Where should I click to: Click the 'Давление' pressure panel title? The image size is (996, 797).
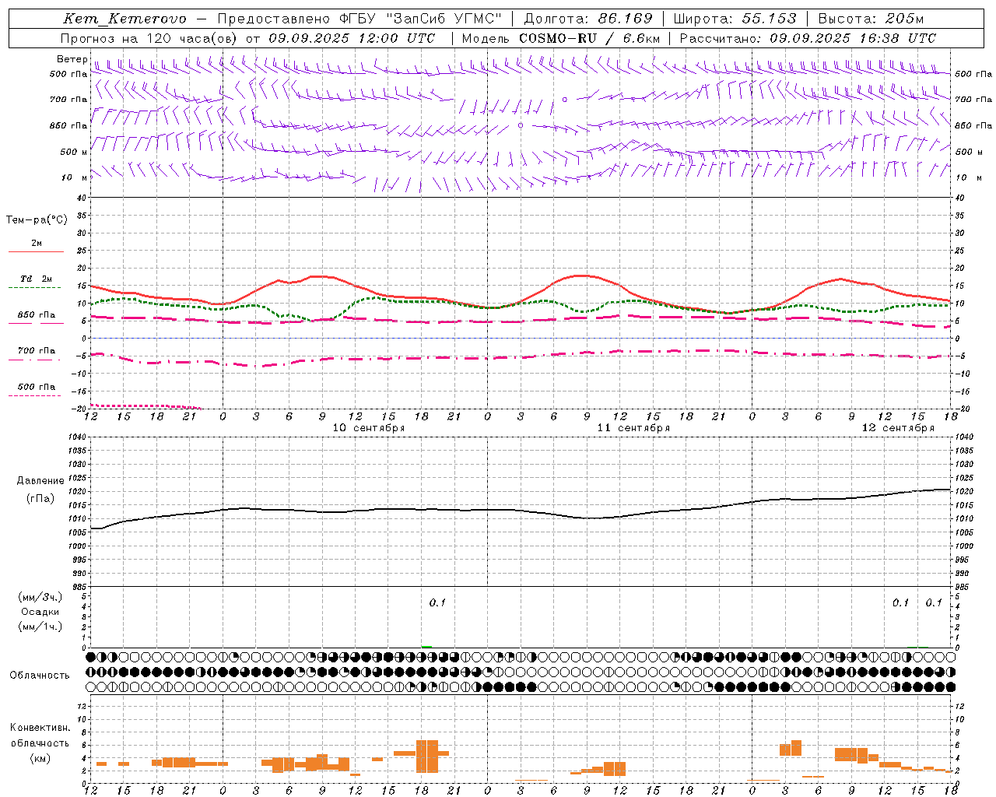[x=40, y=481]
